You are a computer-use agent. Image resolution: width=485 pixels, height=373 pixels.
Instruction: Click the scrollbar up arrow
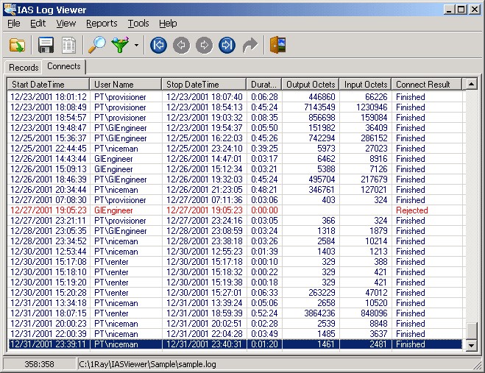pyautogui.click(x=472, y=84)
